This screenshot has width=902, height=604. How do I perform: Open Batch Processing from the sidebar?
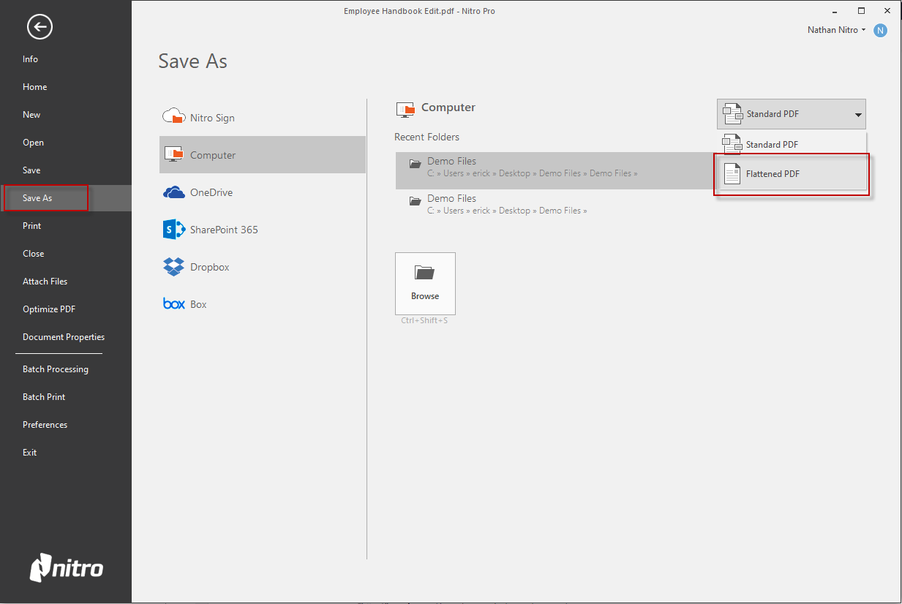tap(56, 369)
